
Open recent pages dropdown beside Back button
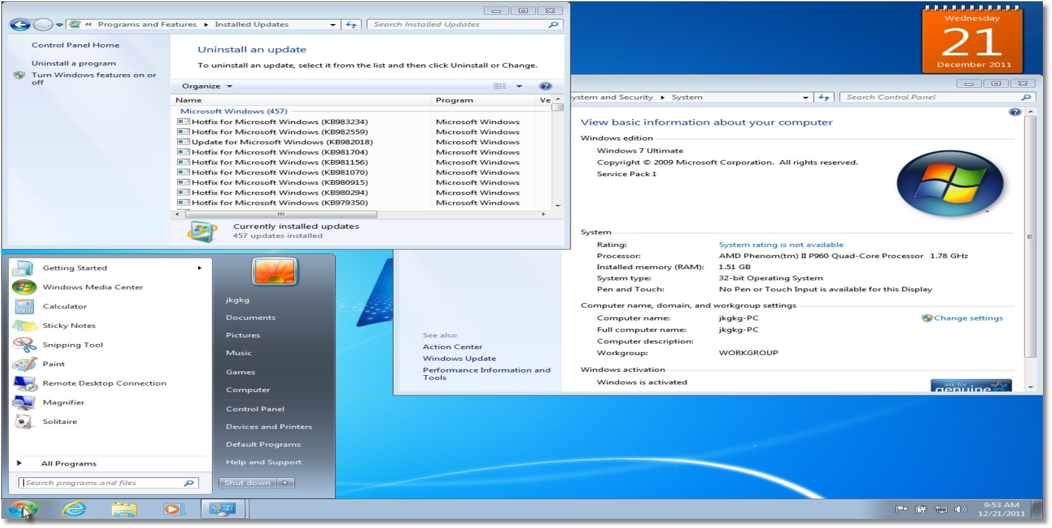pyautogui.click(x=59, y=25)
